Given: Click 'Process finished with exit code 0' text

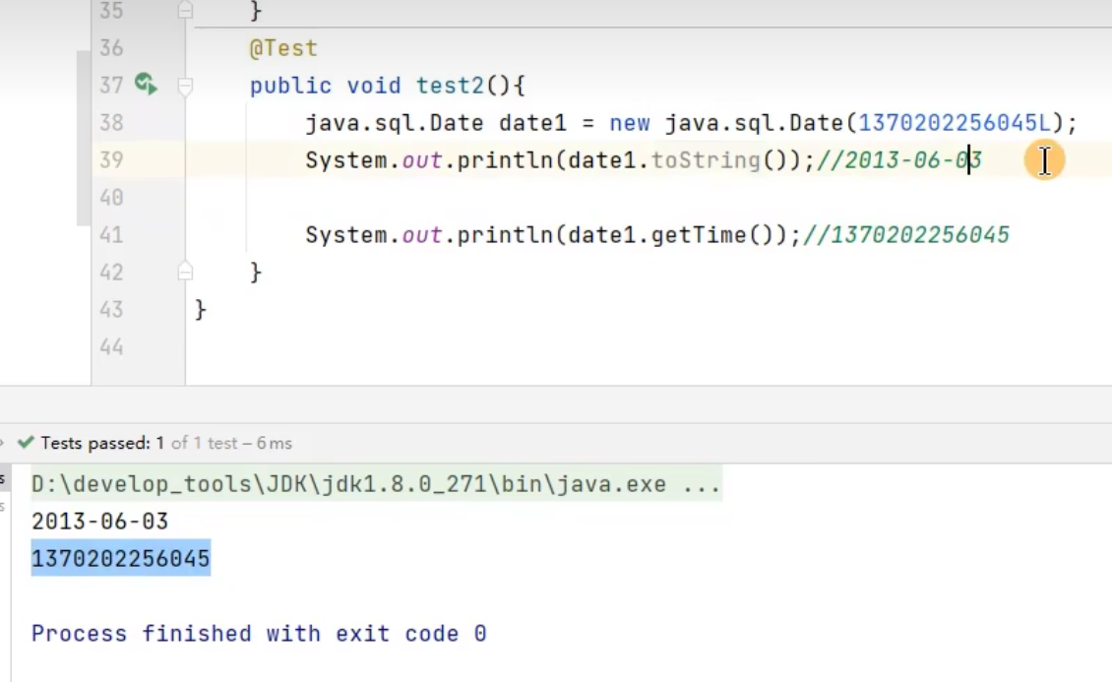Looking at the screenshot, I should tap(259, 633).
